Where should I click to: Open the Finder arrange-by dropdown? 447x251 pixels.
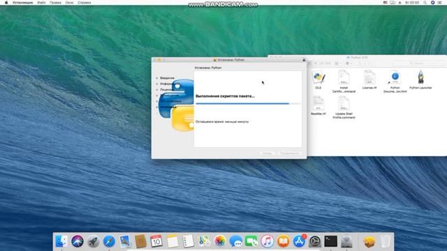(x=338, y=63)
